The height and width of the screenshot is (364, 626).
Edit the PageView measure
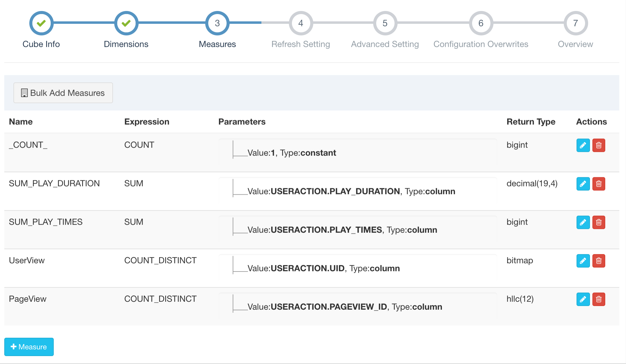coord(583,299)
